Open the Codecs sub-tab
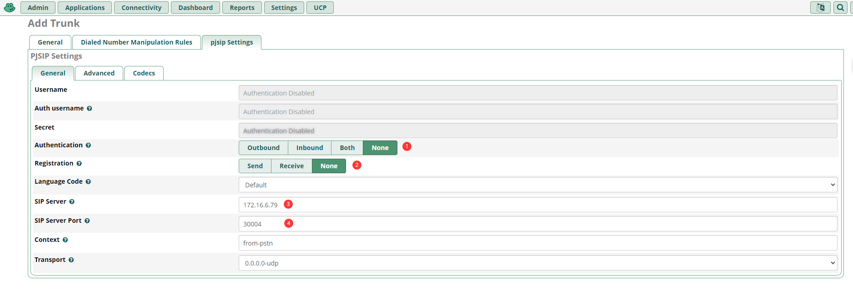853x291 pixels. point(144,73)
